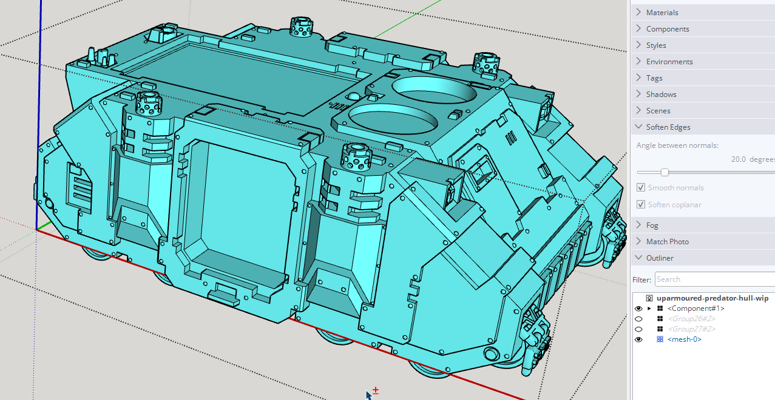Click the Group27#2 group icon
Image resolution: width=775 pixels, height=400 pixels.
pyautogui.click(x=660, y=329)
